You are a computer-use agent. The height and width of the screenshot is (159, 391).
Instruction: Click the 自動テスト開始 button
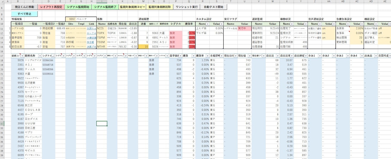tap(213, 7)
